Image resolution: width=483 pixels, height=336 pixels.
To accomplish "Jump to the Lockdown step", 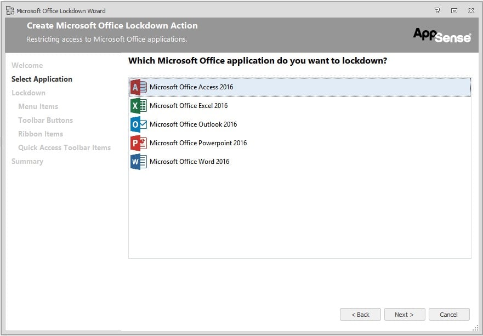I will point(29,93).
